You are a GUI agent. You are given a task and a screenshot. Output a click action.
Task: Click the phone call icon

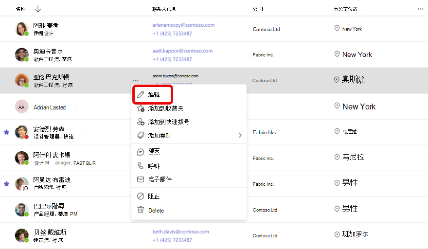tap(140, 166)
